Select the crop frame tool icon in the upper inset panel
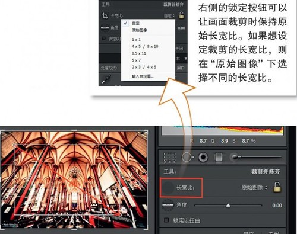 click(105, 15)
